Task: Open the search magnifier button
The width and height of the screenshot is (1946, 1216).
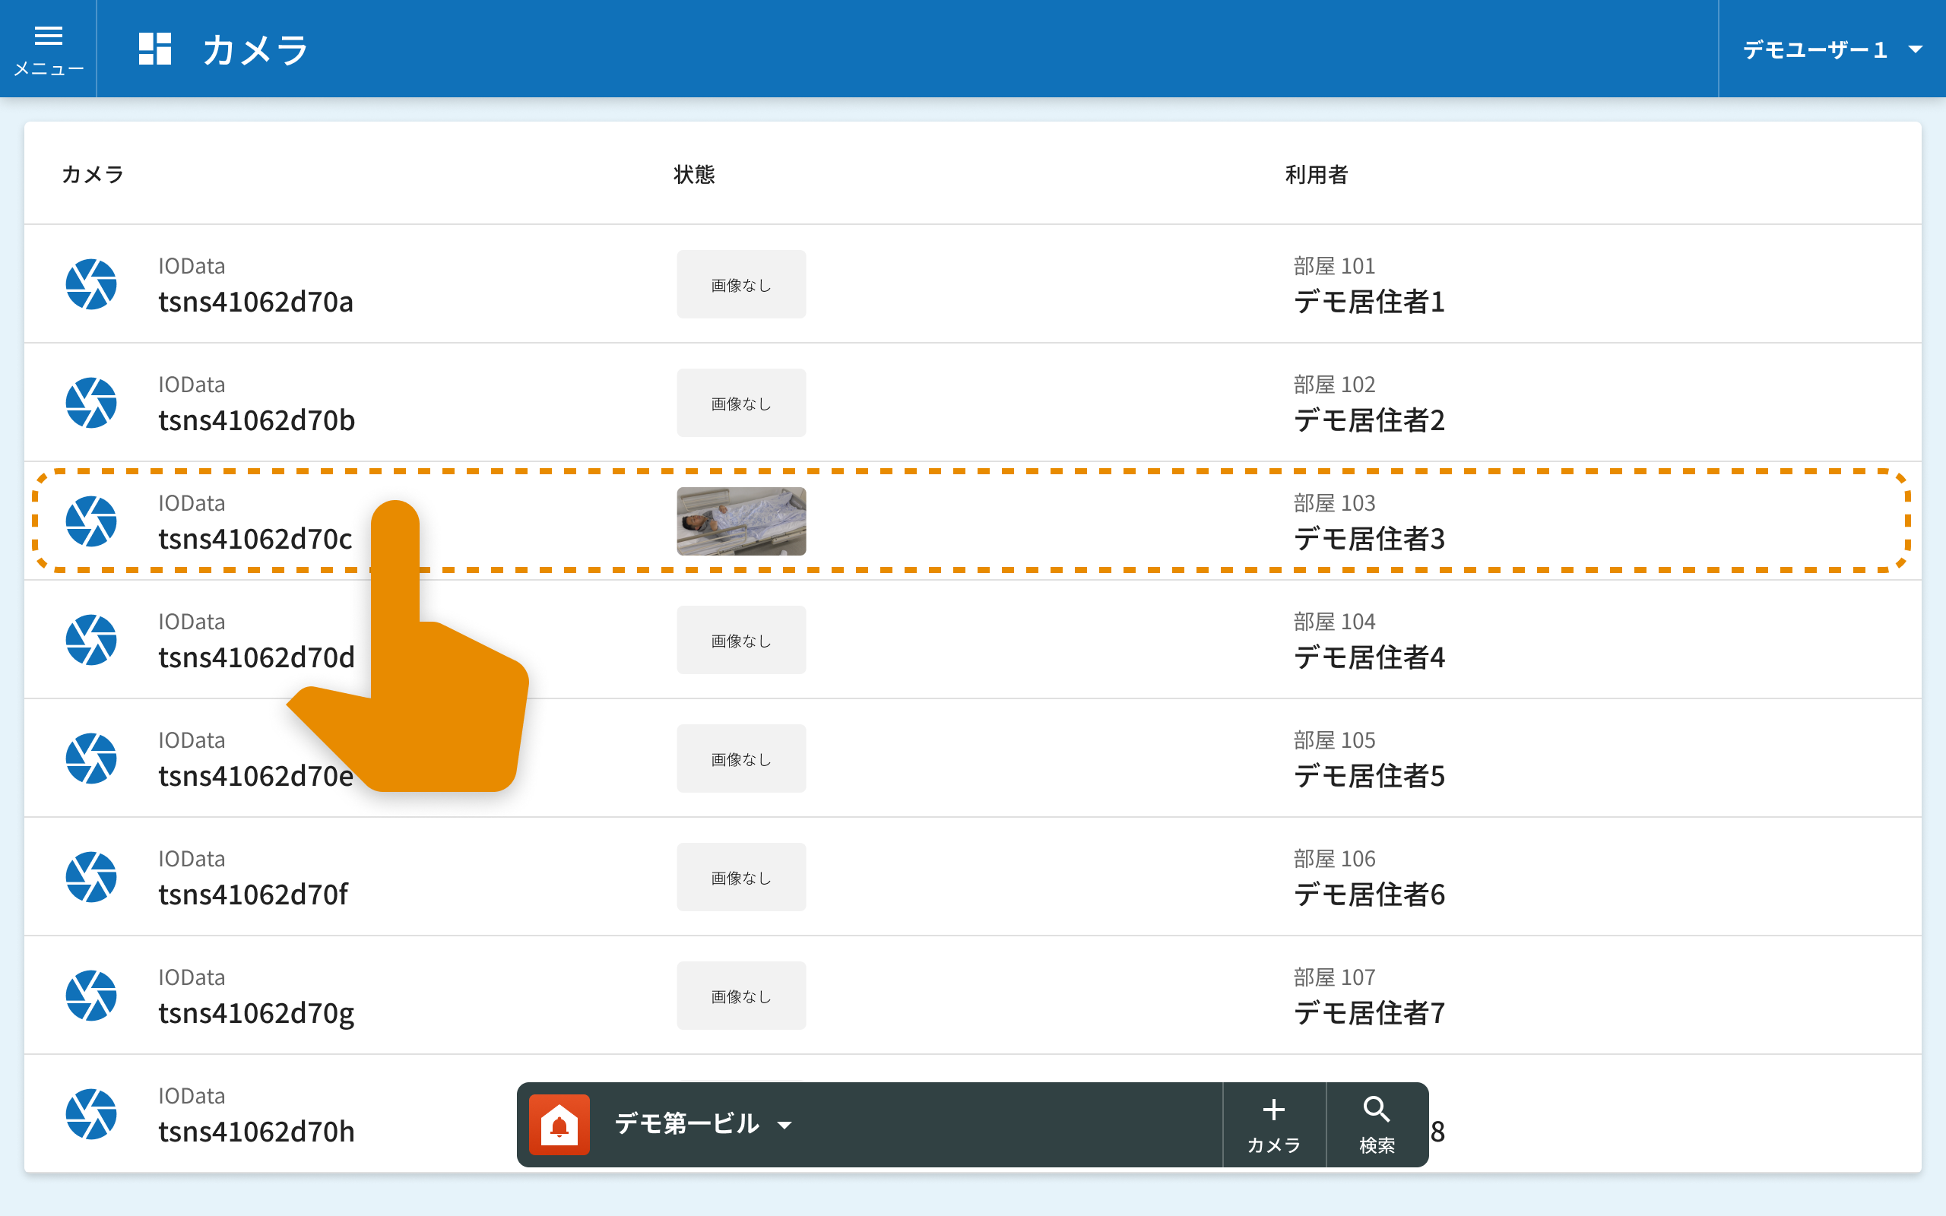Action: click(x=1377, y=1124)
